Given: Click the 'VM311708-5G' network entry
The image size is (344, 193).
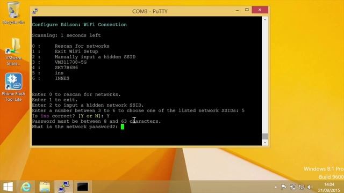Looking at the screenshot, I should click(x=70, y=62).
